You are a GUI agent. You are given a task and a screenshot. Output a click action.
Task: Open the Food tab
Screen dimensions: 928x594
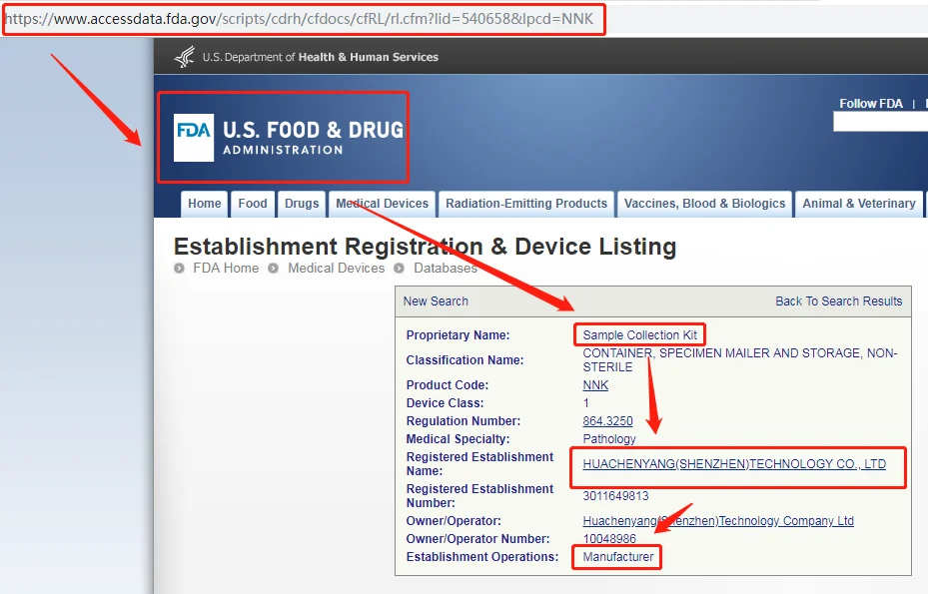[253, 204]
